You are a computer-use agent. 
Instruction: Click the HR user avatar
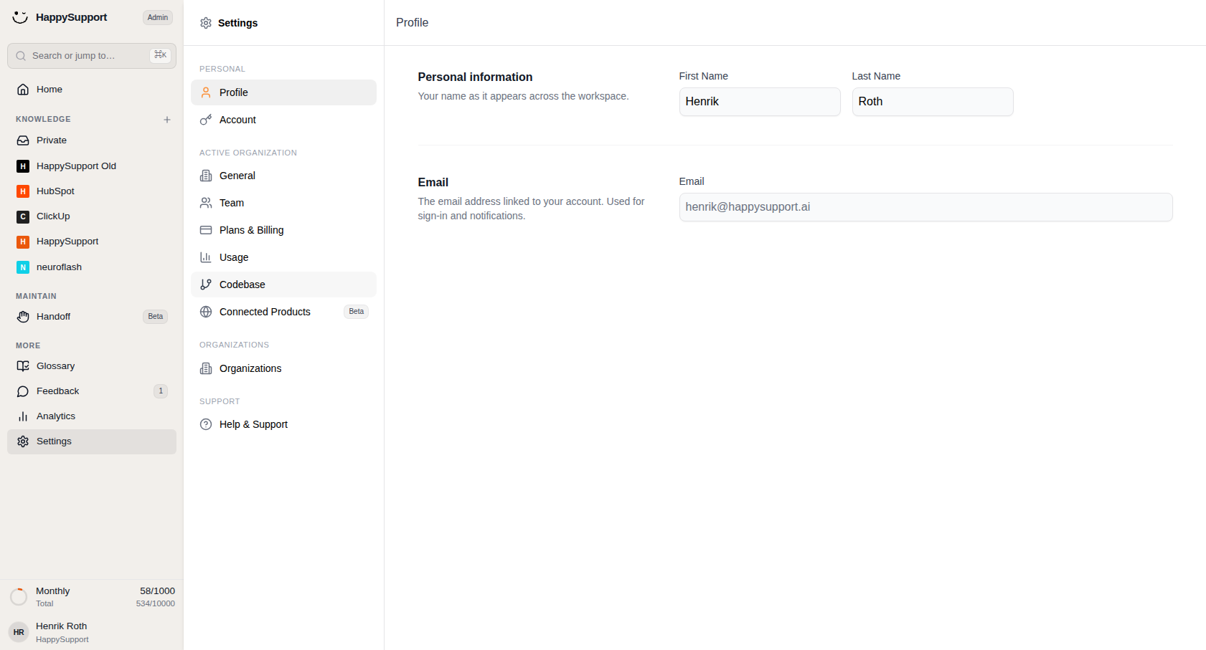[x=19, y=632]
